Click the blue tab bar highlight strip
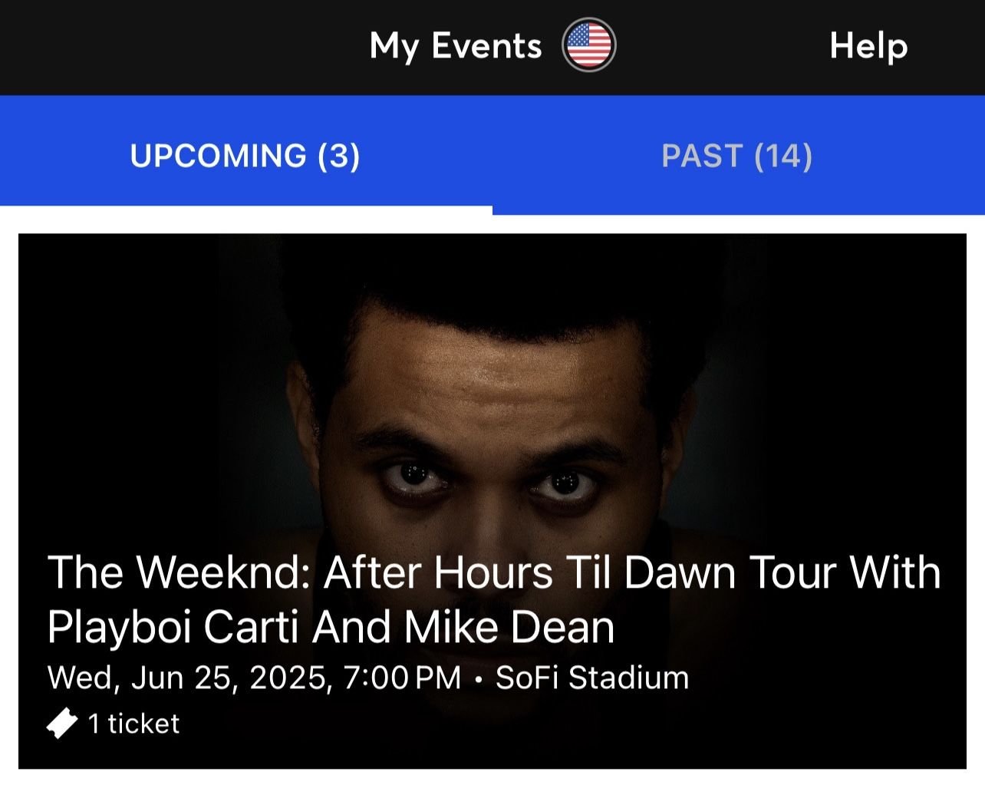Viewport: 985px width, 785px height. pyautogui.click(x=245, y=207)
